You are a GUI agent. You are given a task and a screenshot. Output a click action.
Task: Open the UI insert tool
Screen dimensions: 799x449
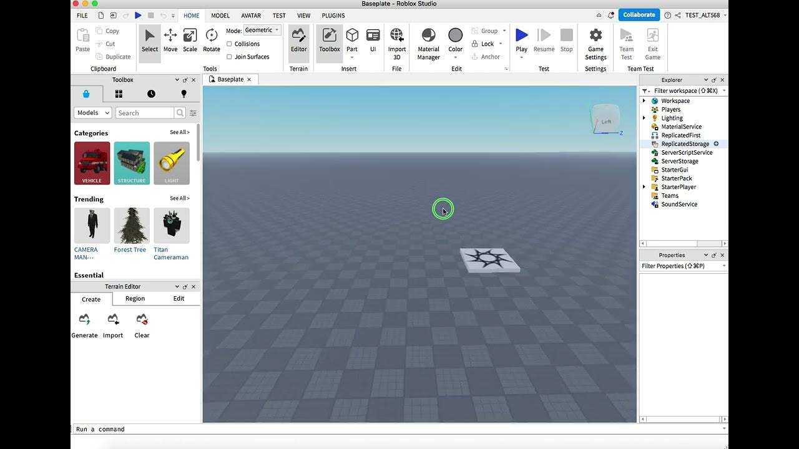pyautogui.click(x=373, y=41)
